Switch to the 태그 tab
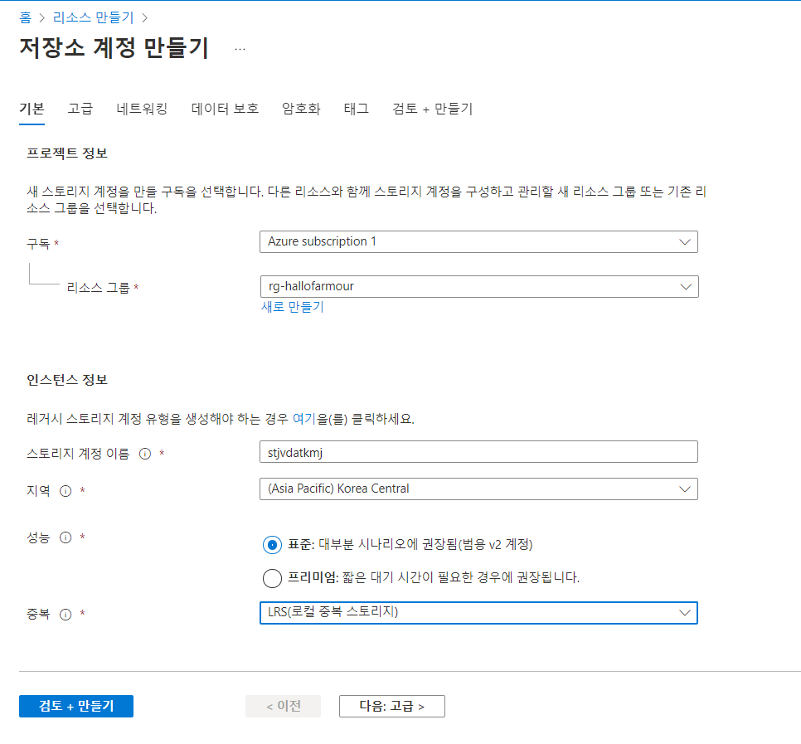 pos(356,109)
